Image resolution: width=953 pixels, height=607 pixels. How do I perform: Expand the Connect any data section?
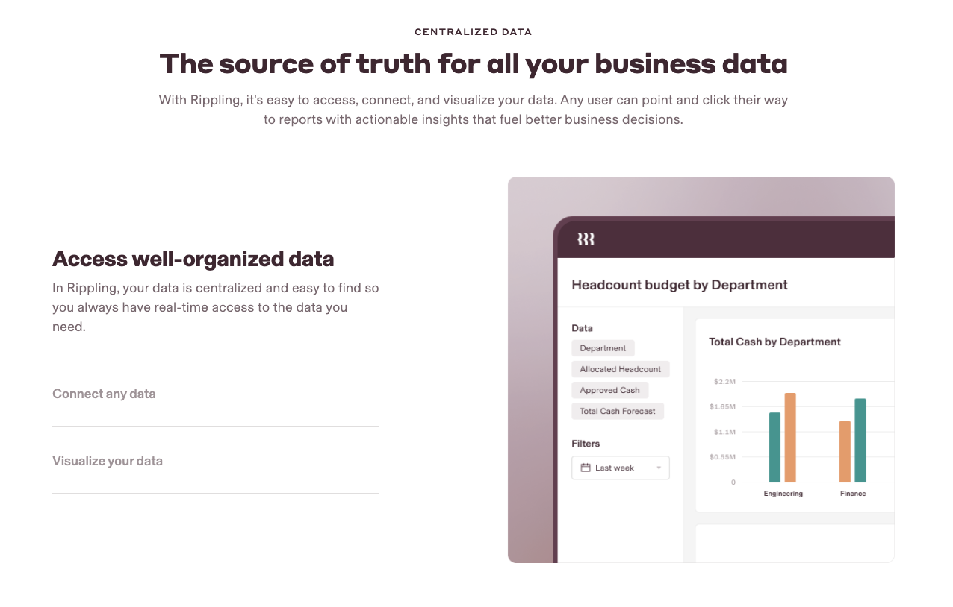104,394
